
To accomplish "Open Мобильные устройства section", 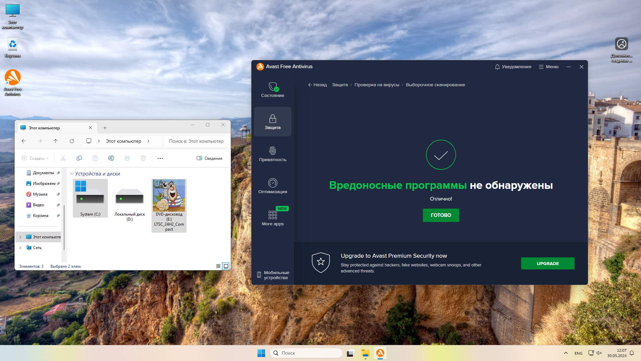I will [x=273, y=275].
